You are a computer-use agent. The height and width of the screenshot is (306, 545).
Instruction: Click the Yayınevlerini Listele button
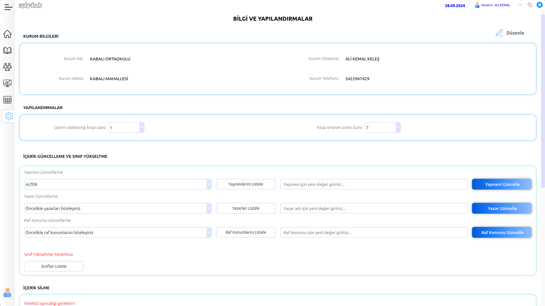[246, 184]
